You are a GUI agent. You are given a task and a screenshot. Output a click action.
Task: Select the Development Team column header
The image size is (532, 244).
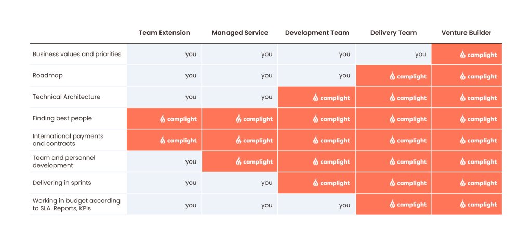[x=317, y=33]
